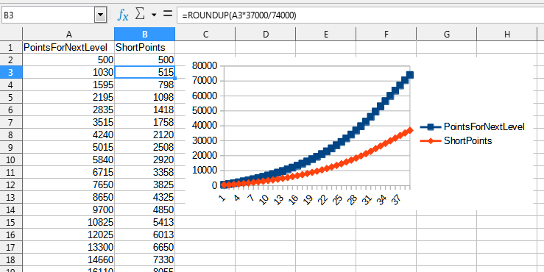544x272 pixels.
Task: Click cell containing 8650
Action: [x=68, y=197]
